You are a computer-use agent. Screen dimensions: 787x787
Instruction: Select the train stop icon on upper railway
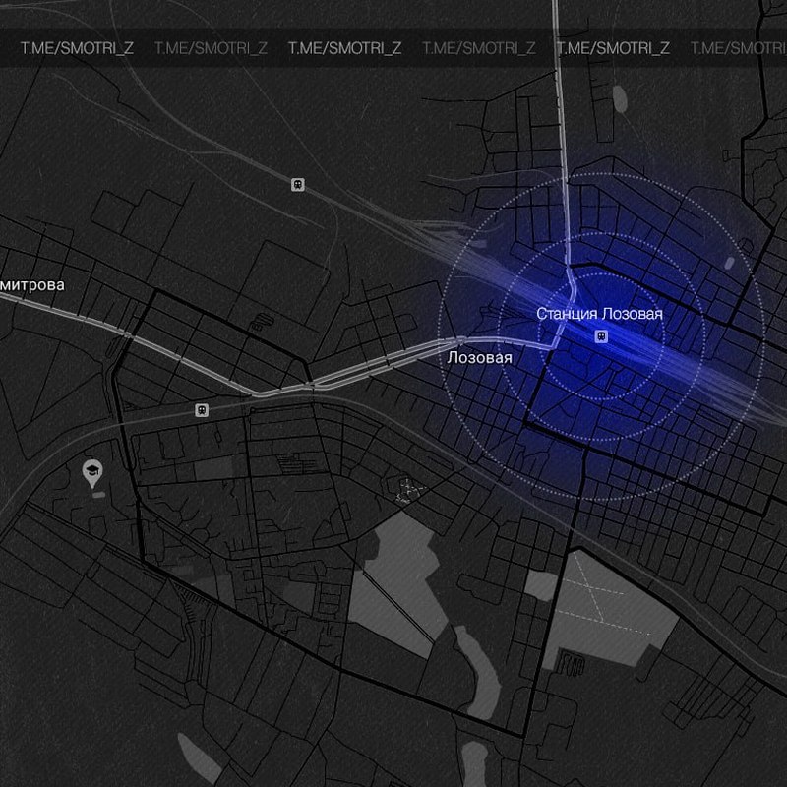[x=296, y=184]
